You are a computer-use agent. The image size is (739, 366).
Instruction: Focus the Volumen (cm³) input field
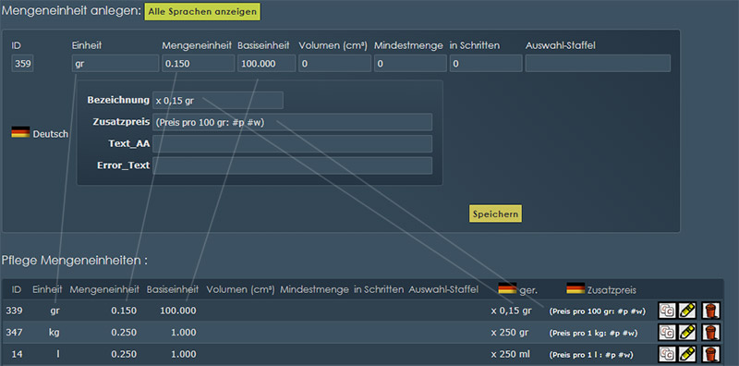pos(334,63)
